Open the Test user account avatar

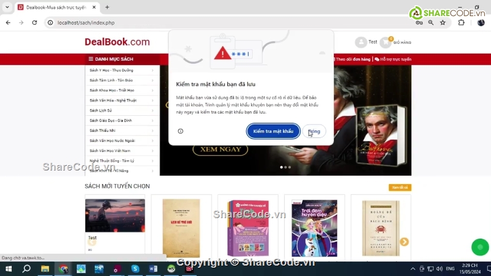(361, 42)
